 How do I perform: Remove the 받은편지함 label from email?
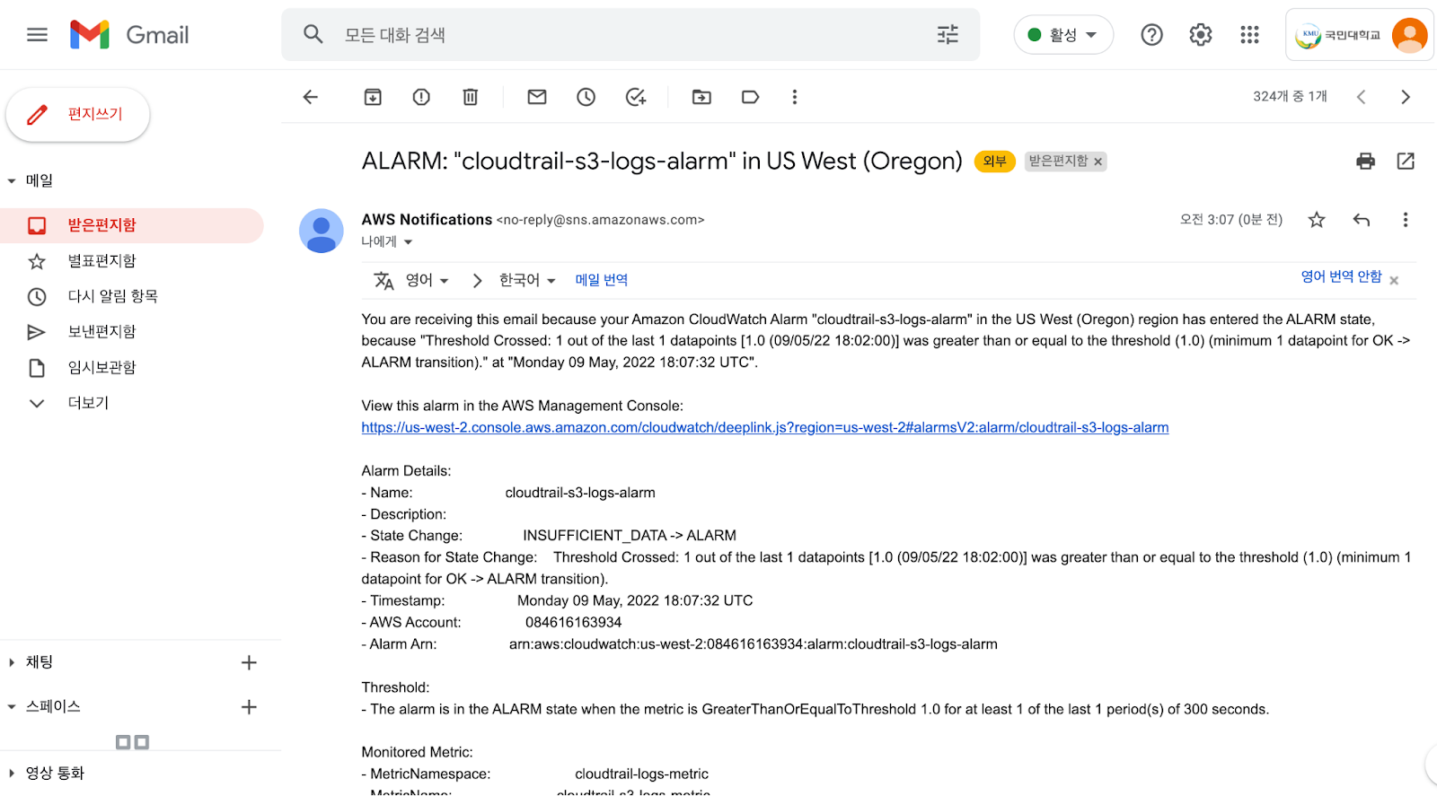coord(1098,162)
